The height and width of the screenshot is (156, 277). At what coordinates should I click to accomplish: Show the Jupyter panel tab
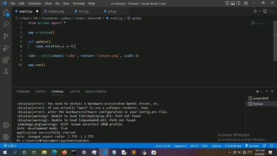74,91
